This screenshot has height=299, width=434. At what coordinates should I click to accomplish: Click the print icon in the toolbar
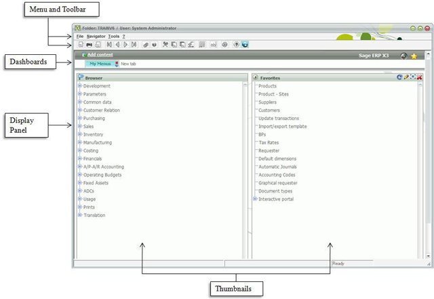(x=89, y=44)
